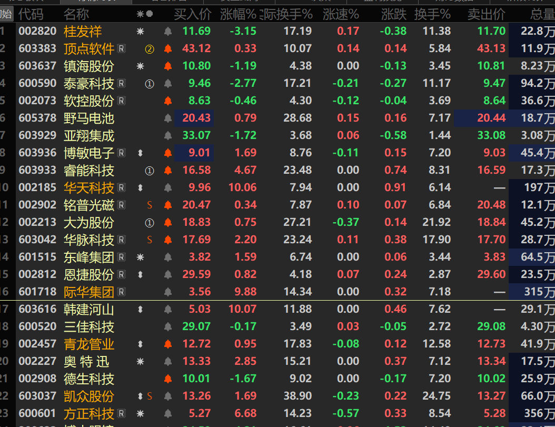Select stock 奥特迅
The width and height of the screenshot is (555, 427).
point(87,361)
